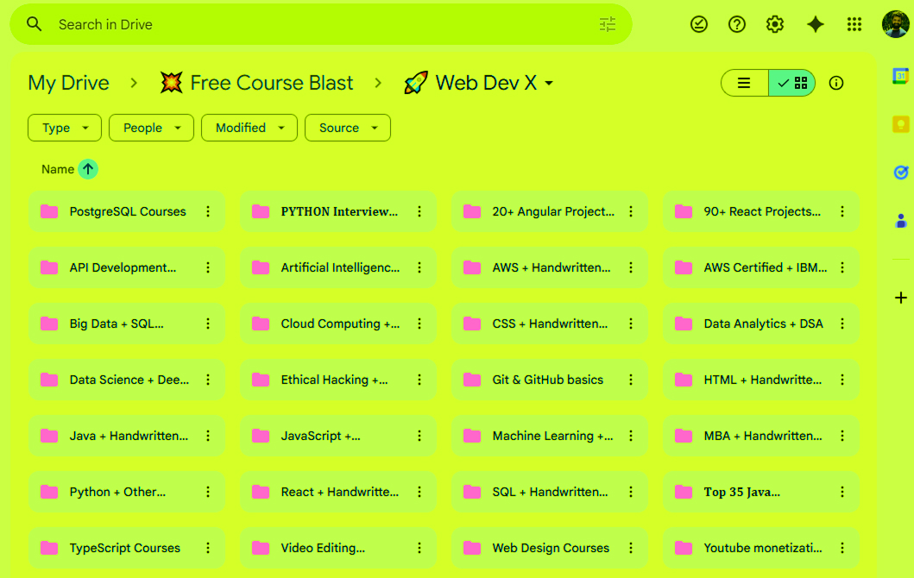The width and height of the screenshot is (914, 578).
Task: Open the Google Keep side panel icon
Action: click(x=900, y=124)
